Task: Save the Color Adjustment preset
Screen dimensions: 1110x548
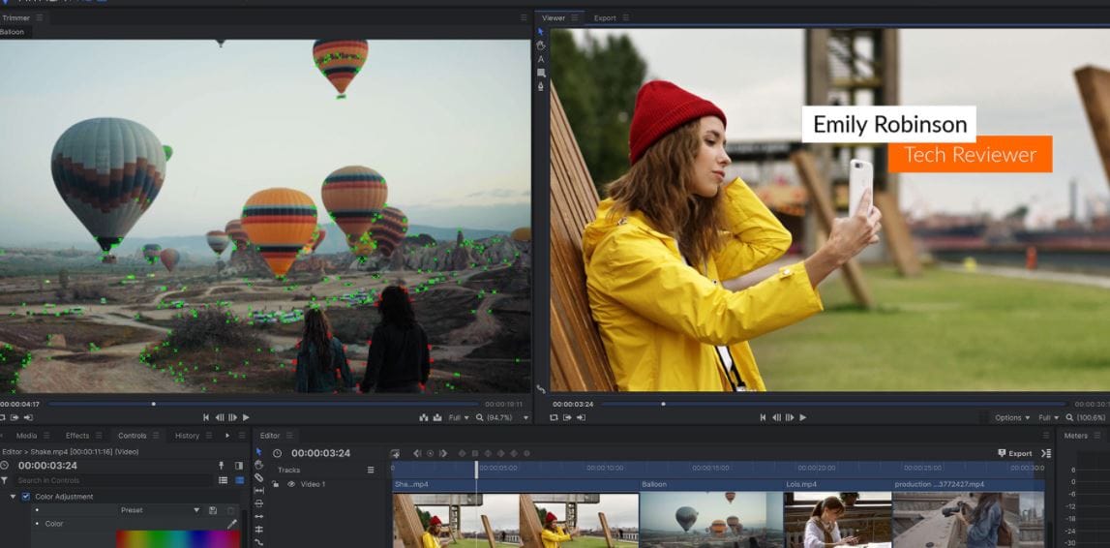Action: point(213,510)
